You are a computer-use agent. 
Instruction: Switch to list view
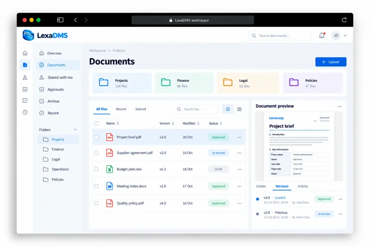228,109
